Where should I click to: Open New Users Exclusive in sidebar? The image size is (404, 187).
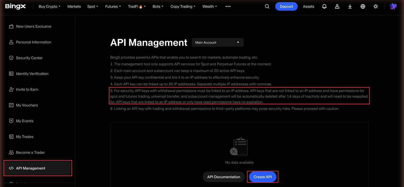[x=38, y=26]
